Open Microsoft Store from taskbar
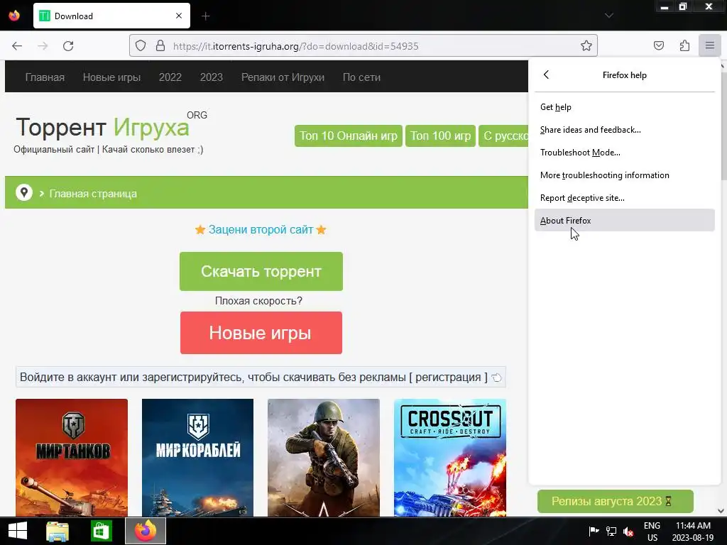 click(x=101, y=531)
